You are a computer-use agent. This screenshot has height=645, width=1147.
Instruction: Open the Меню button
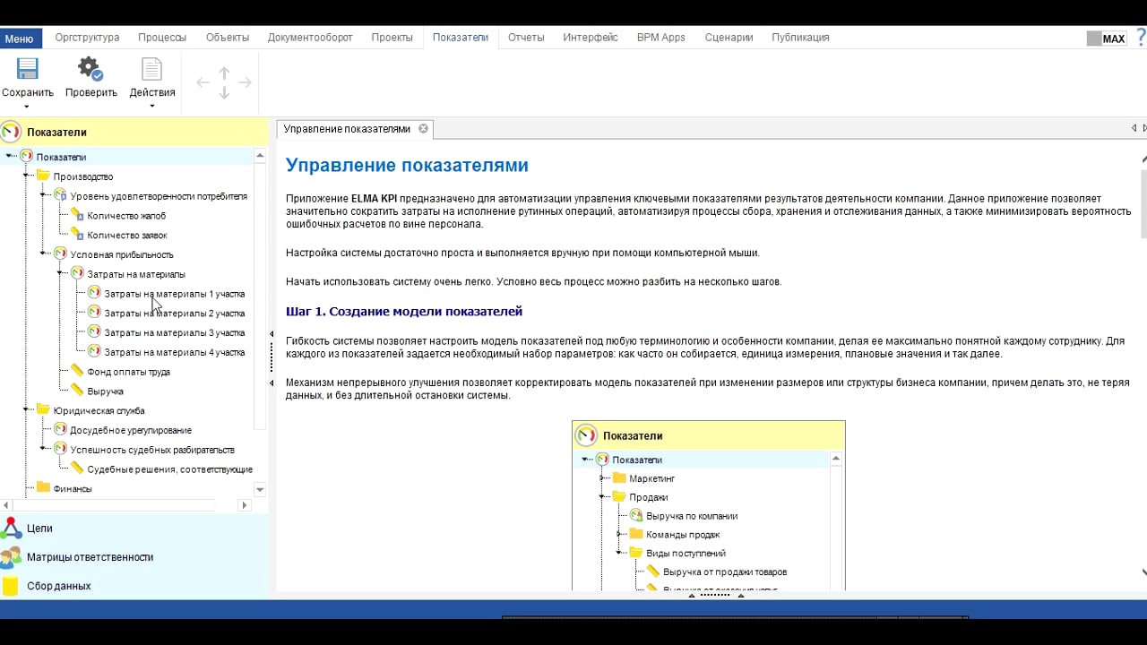(19, 39)
